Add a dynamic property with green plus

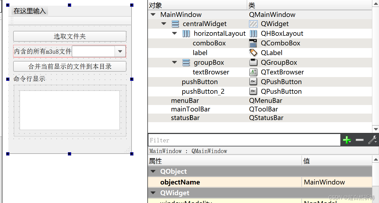click(347, 140)
